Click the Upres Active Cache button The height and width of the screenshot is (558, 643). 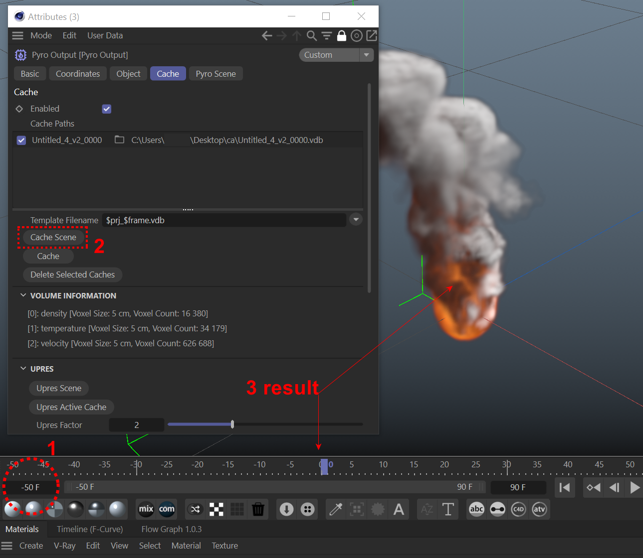pyautogui.click(x=71, y=407)
